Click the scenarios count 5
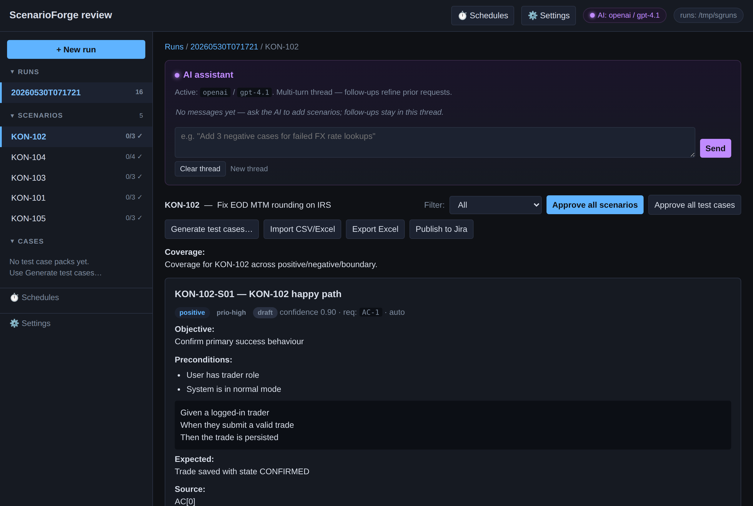This screenshot has height=506, width=753. pos(141,116)
